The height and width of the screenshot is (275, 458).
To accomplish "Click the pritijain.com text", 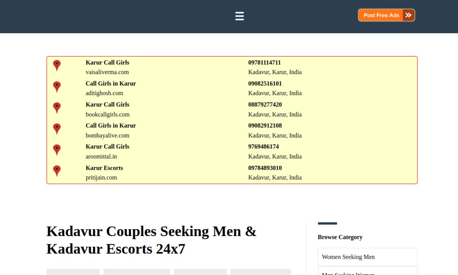I will tap(101, 178).
